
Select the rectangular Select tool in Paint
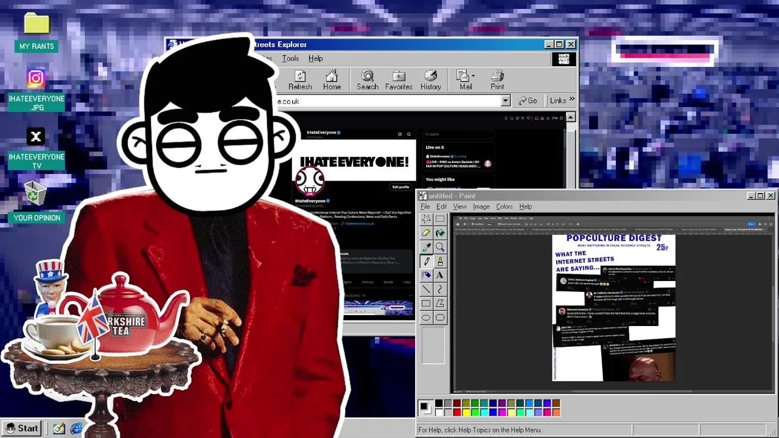click(440, 219)
